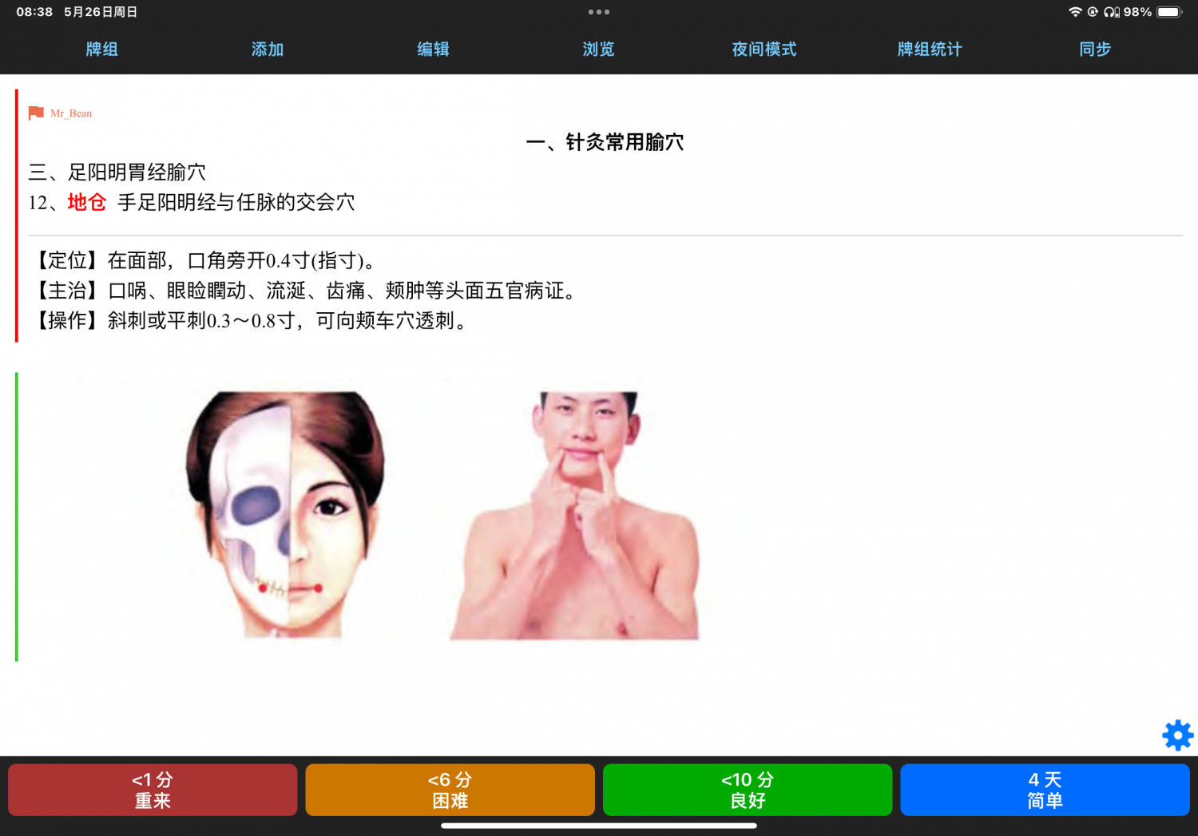1198x836 pixels.
Task: Tap the three-dot multitasking indicator
Action: pos(599,12)
